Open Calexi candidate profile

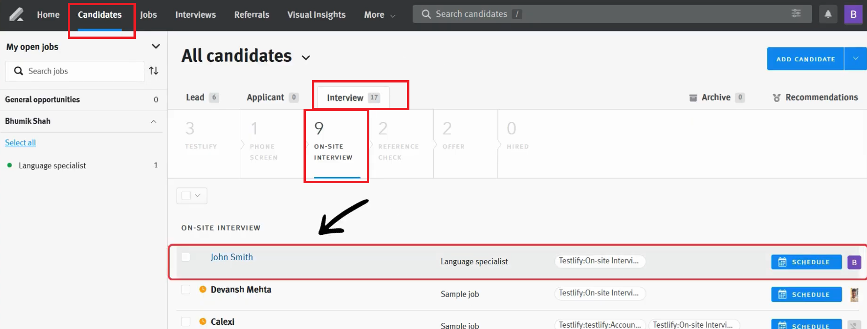[222, 322]
